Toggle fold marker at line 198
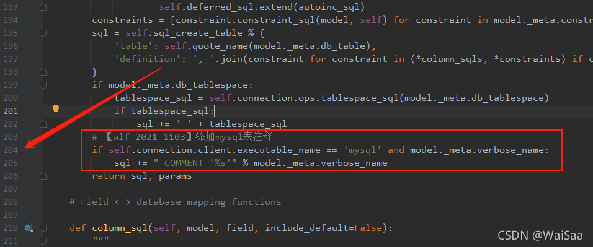The image size is (593, 247). [43, 72]
